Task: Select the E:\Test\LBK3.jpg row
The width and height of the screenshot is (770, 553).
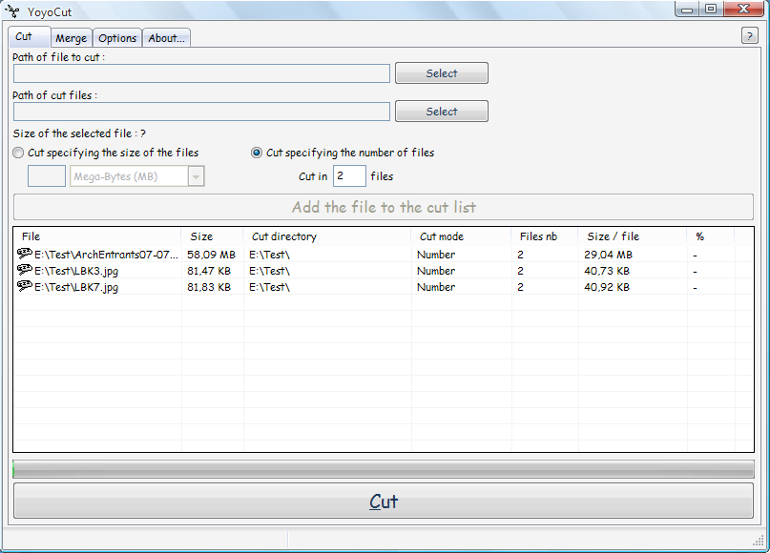Action: click(x=384, y=271)
